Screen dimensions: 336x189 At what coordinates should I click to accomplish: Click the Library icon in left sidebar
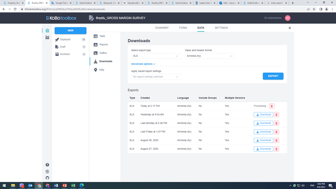click(x=47, y=37)
